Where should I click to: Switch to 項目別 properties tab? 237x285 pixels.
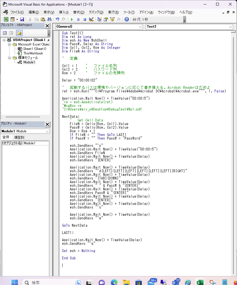coord(19,137)
